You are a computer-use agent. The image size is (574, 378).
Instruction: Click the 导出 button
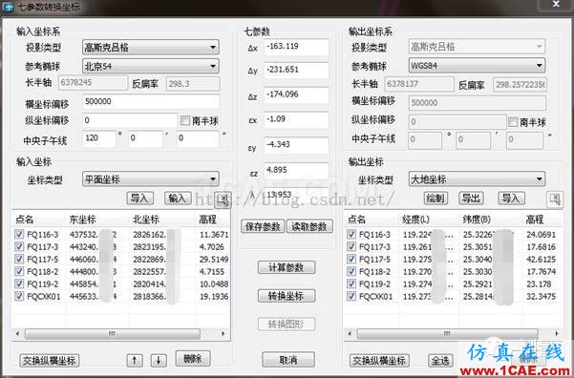pos(471,199)
